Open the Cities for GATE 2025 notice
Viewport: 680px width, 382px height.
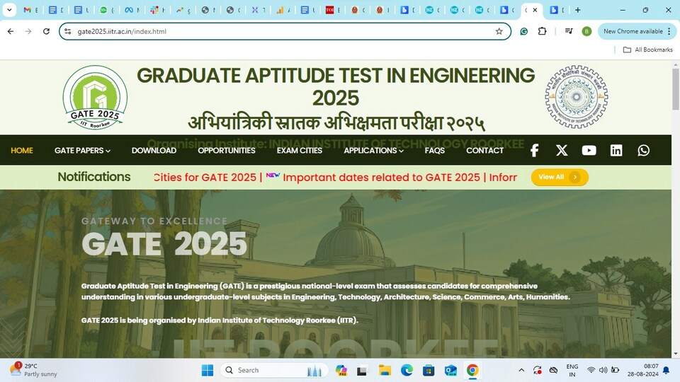pyautogui.click(x=205, y=178)
